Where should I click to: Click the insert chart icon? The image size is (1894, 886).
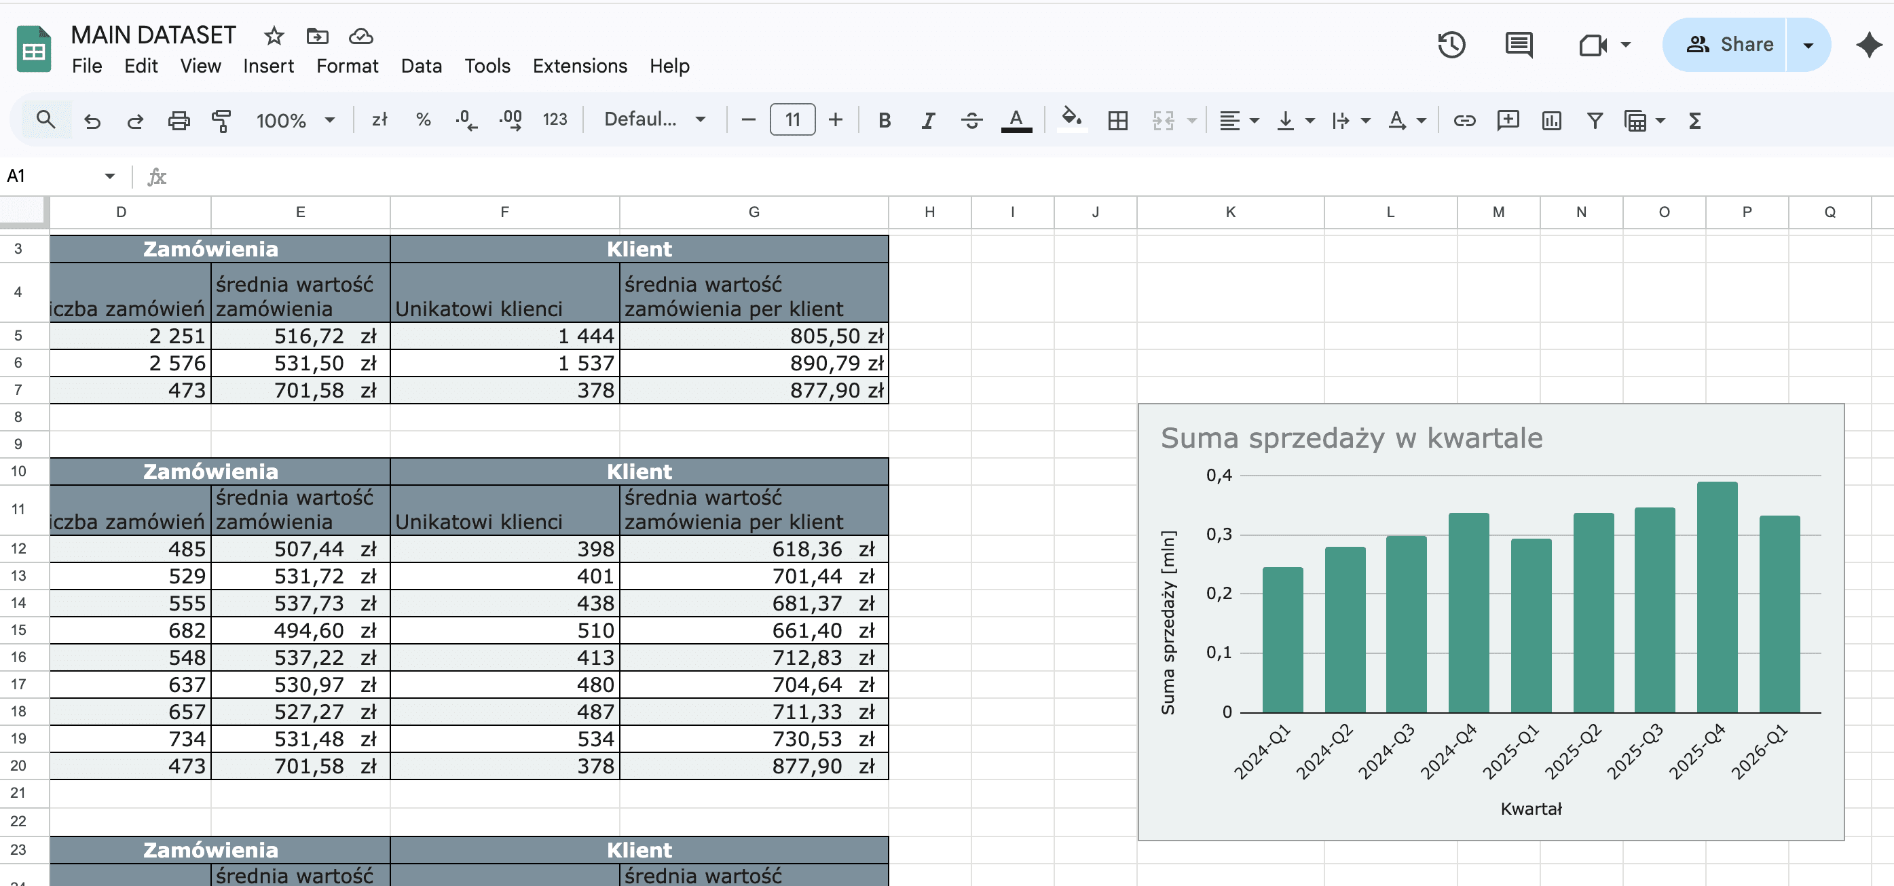coord(1551,120)
